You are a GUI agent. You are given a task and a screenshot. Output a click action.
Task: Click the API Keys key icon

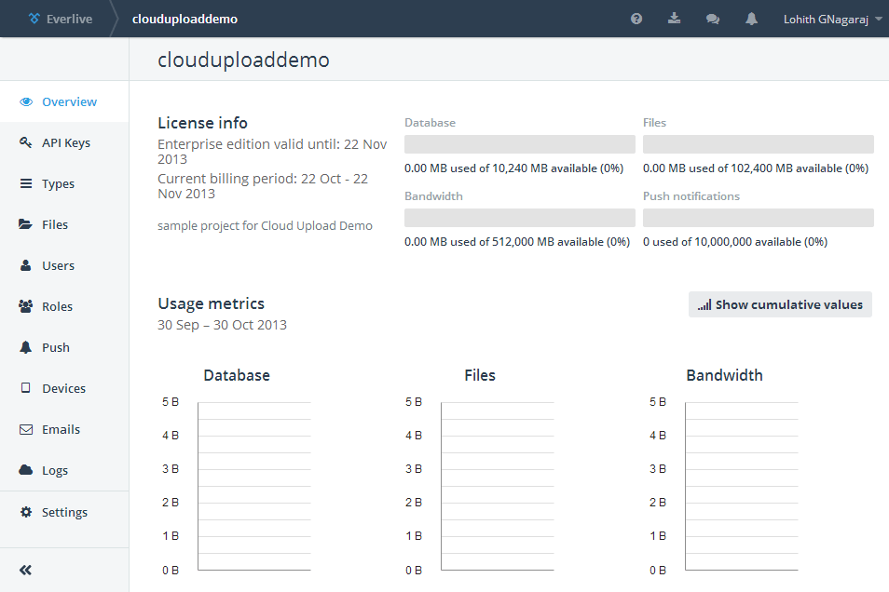coord(26,142)
